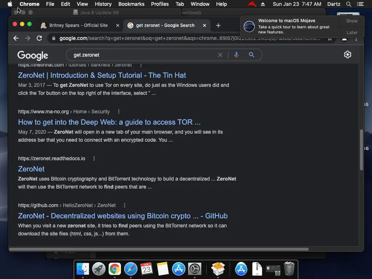Click the eject icon in menu bar

[263, 4]
